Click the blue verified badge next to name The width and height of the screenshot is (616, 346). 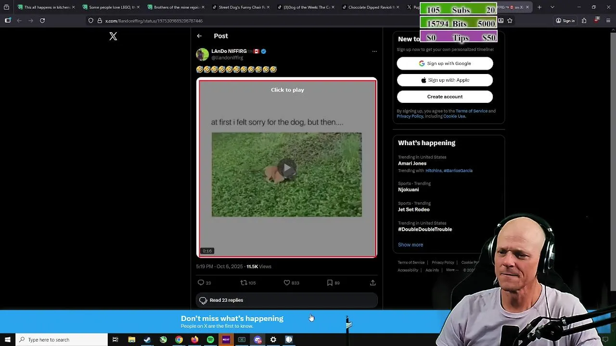point(263,51)
